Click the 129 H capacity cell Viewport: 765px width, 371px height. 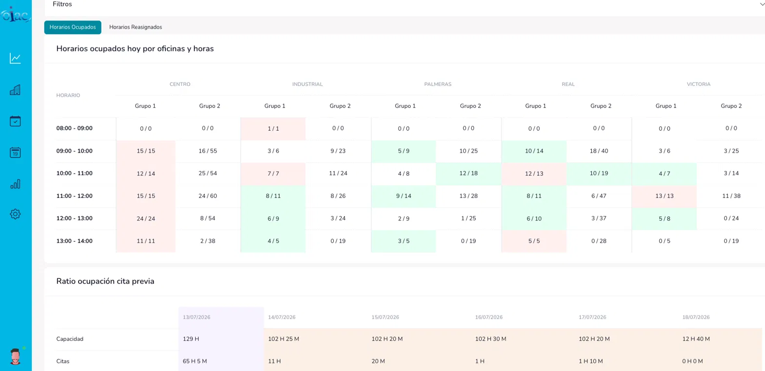[x=221, y=339]
